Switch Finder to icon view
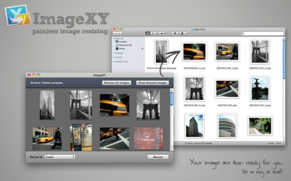Screen dimensions: 291x181 coord(148,33)
